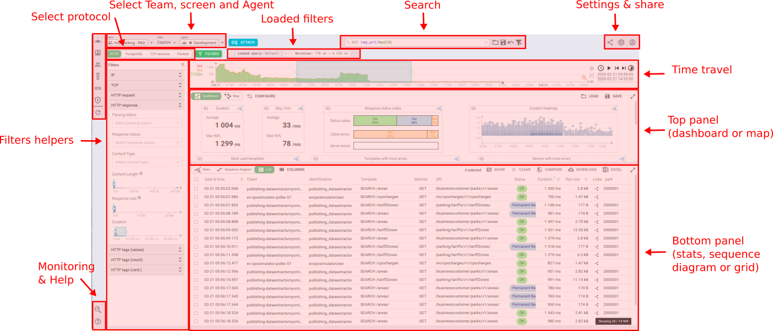Screen dimensions: 773x331
Task: Open the user account icon
Action: 632,42
